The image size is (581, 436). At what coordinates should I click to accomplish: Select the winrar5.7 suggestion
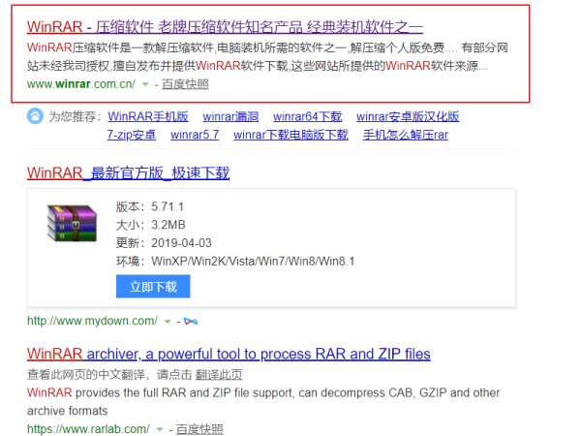point(195,135)
